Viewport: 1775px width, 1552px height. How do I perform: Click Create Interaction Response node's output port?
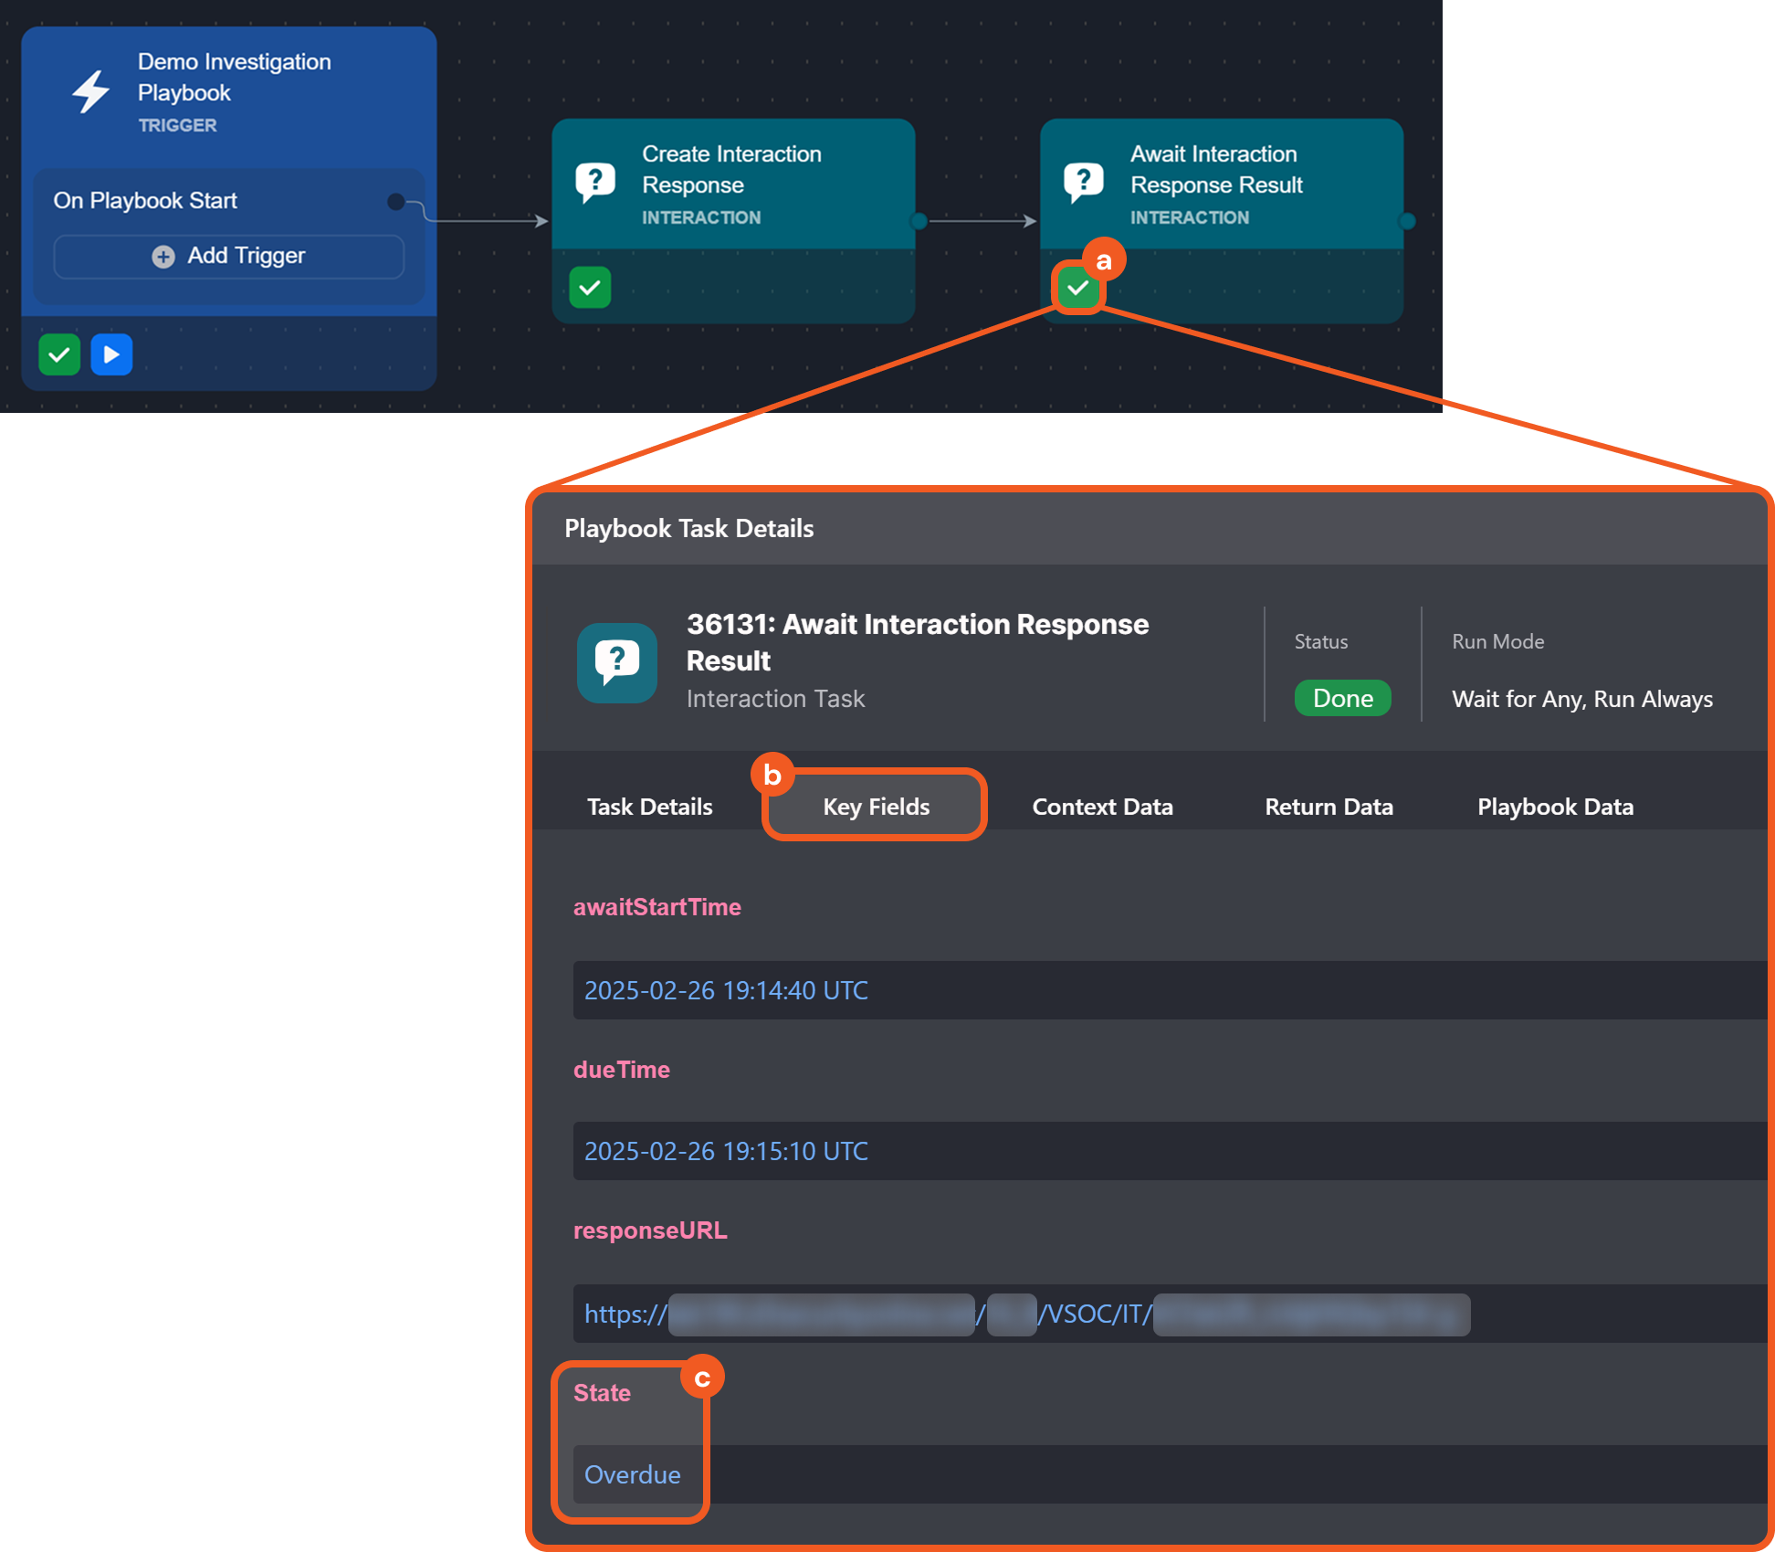tap(919, 221)
